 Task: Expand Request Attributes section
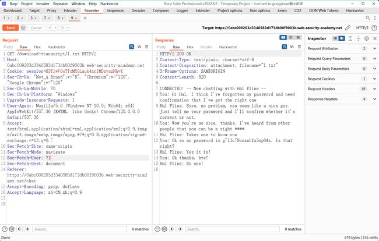(x=374, y=48)
